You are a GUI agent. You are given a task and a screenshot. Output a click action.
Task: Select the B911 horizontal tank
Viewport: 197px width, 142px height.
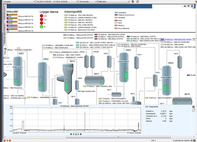(x=94, y=81)
